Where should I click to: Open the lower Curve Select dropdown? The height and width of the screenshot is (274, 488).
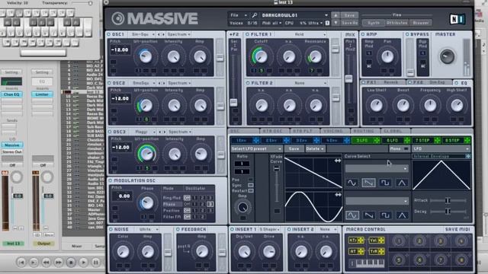pyautogui.click(x=377, y=201)
